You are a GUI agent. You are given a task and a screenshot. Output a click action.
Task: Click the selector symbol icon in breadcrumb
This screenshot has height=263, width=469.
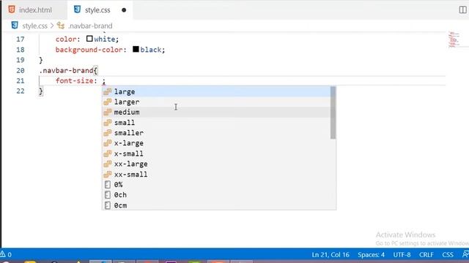[x=61, y=26]
